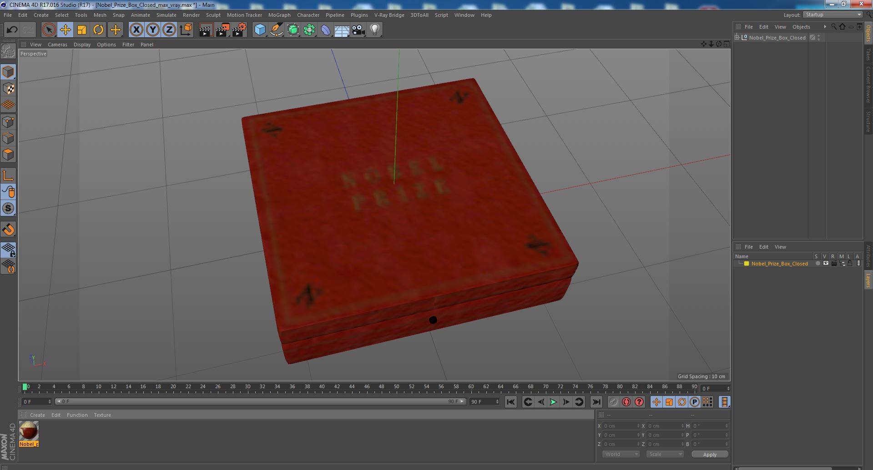Expand Nobel_Prize_Box_Closed object tree node
This screenshot has width=873, height=470.
pos(737,37)
